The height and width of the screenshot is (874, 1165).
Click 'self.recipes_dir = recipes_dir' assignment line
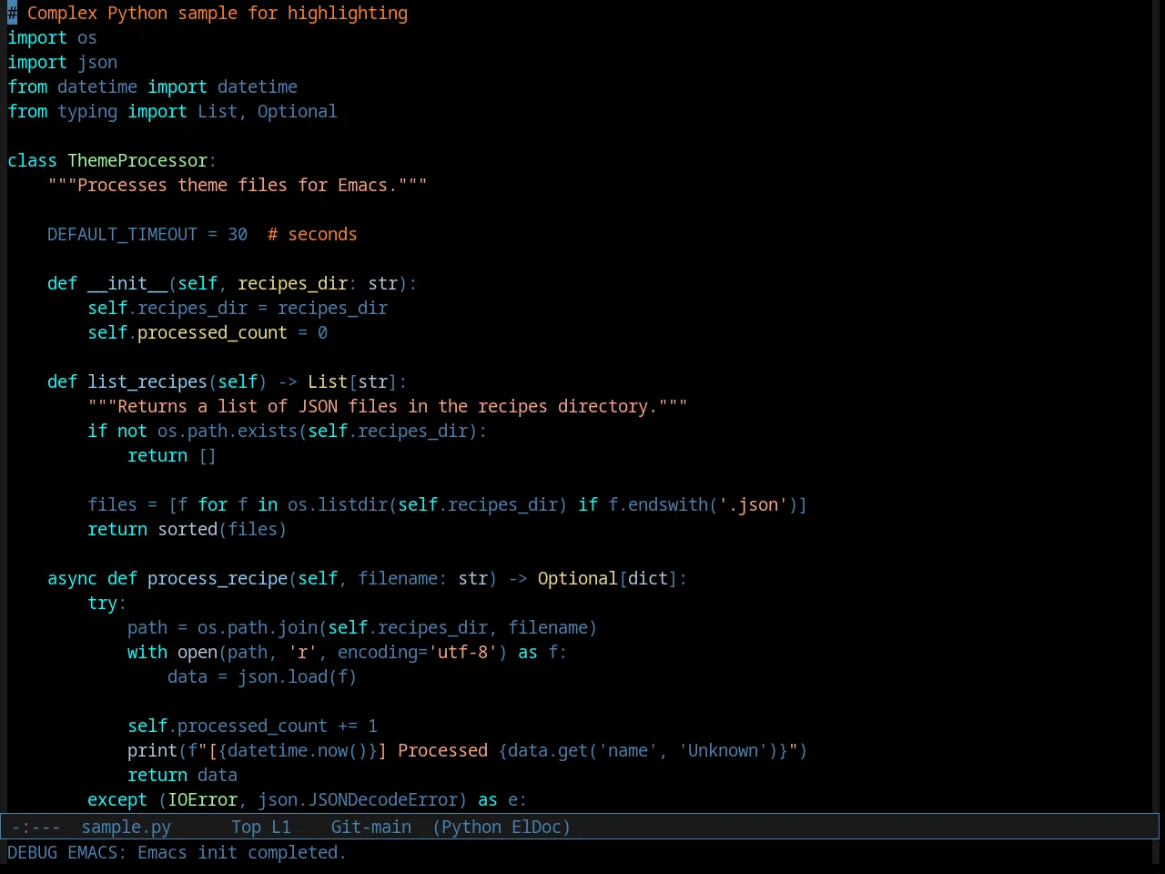[x=238, y=308]
